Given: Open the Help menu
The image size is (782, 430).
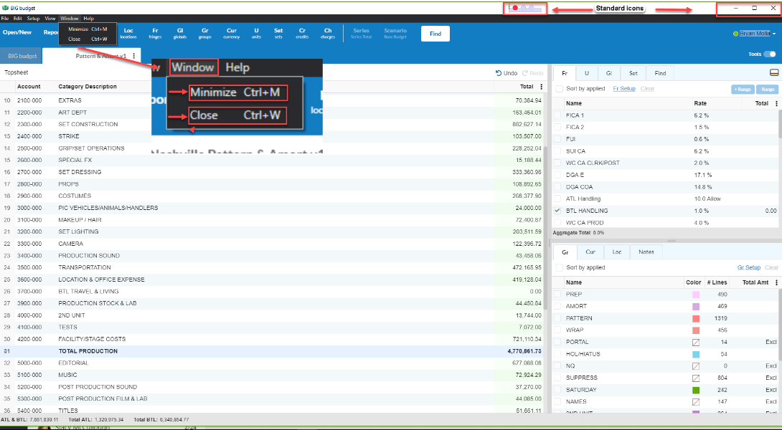Looking at the screenshot, I should tap(89, 19).
